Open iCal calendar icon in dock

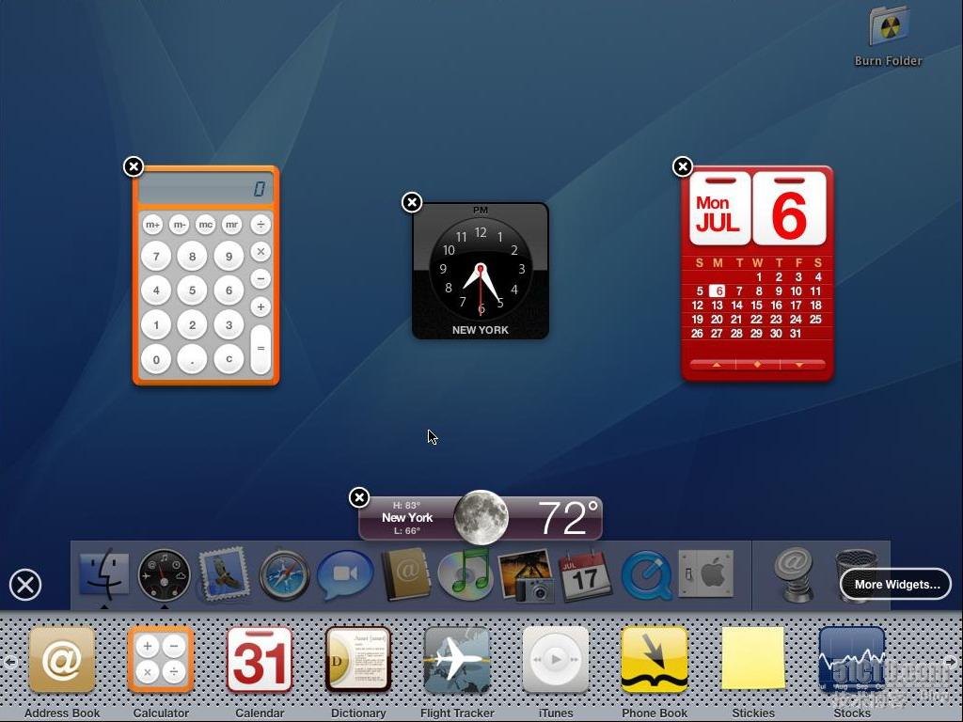(586, 575)
